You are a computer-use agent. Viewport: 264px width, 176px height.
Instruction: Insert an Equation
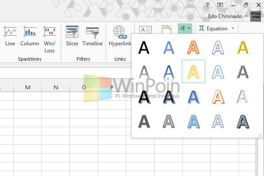pos(213,29)
